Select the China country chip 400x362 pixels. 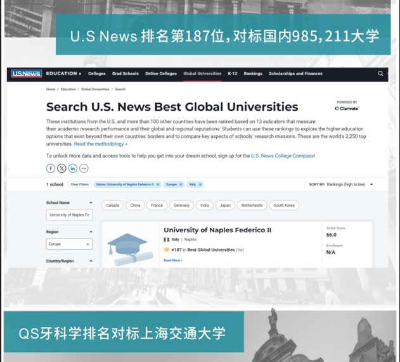point(135,205)
